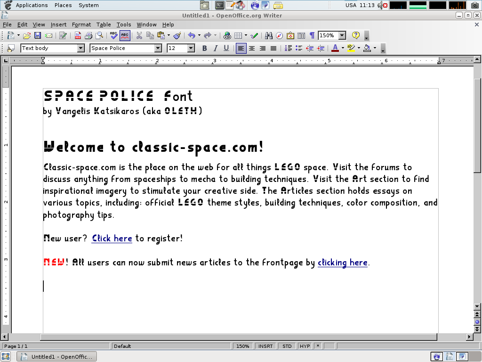482x362 pixels.
Task: Open the Format menu
Action: [x=81, y=25]
